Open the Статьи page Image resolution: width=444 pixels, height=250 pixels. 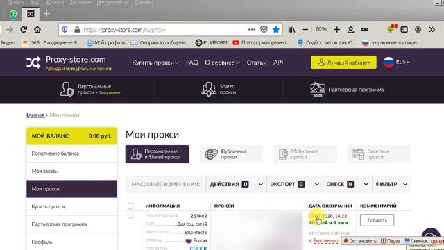pos(257,62)
